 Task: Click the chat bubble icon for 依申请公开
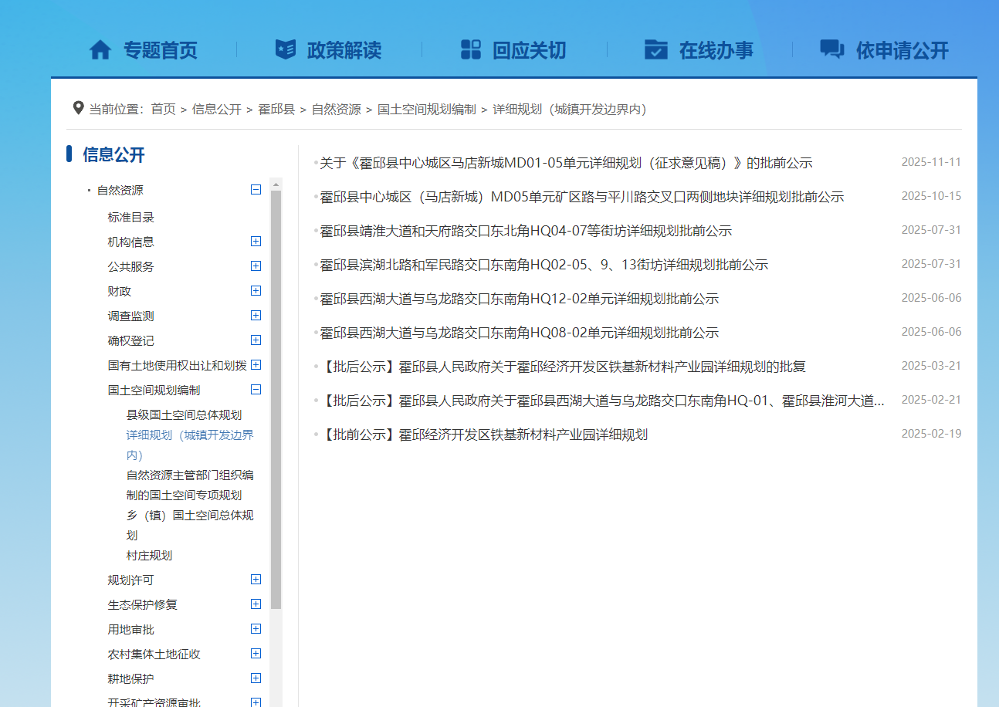(831, 49)
